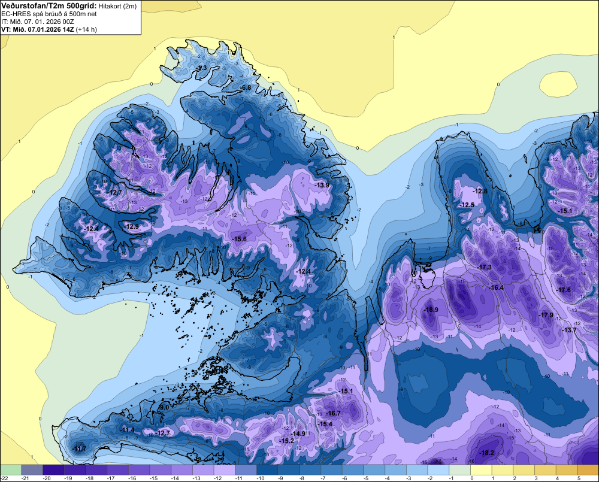Click the legend scale value -16
599x482 pixels.
(132, 478)
